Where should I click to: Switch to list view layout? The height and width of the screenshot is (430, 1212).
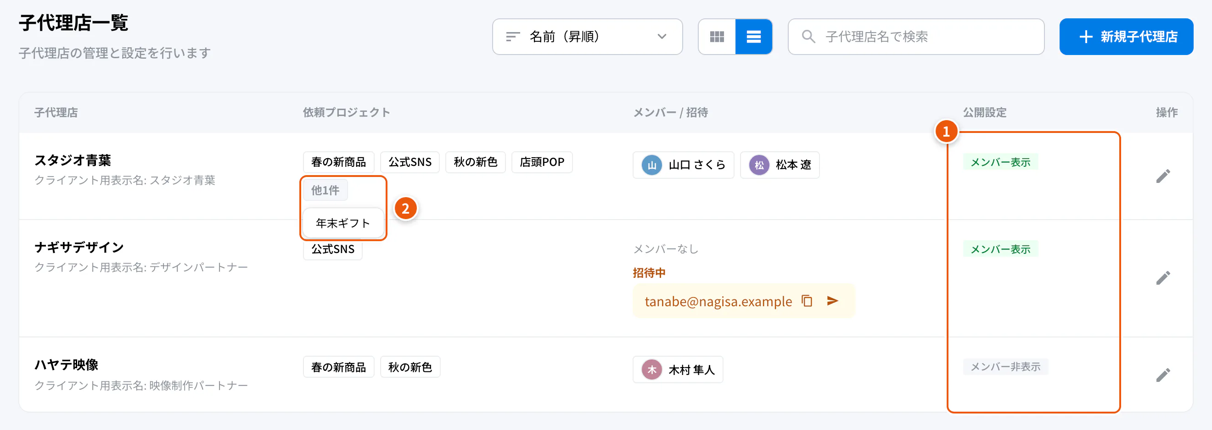coord(754,37)
